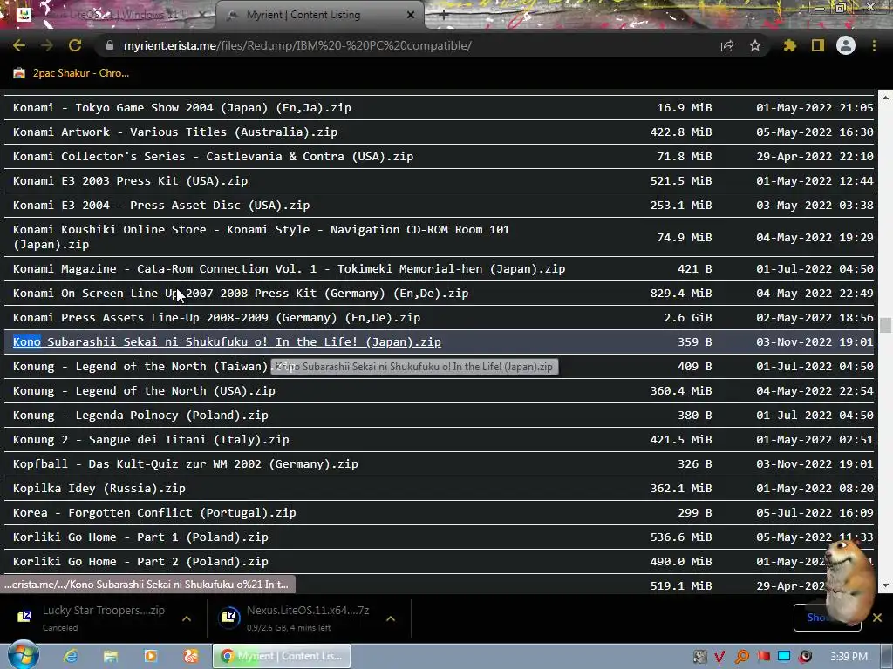The height and width of the screenshot is (669, 893).
Task: Open Korea Forgotten Conflict (Portugal) zip
Action: (154, 513)
